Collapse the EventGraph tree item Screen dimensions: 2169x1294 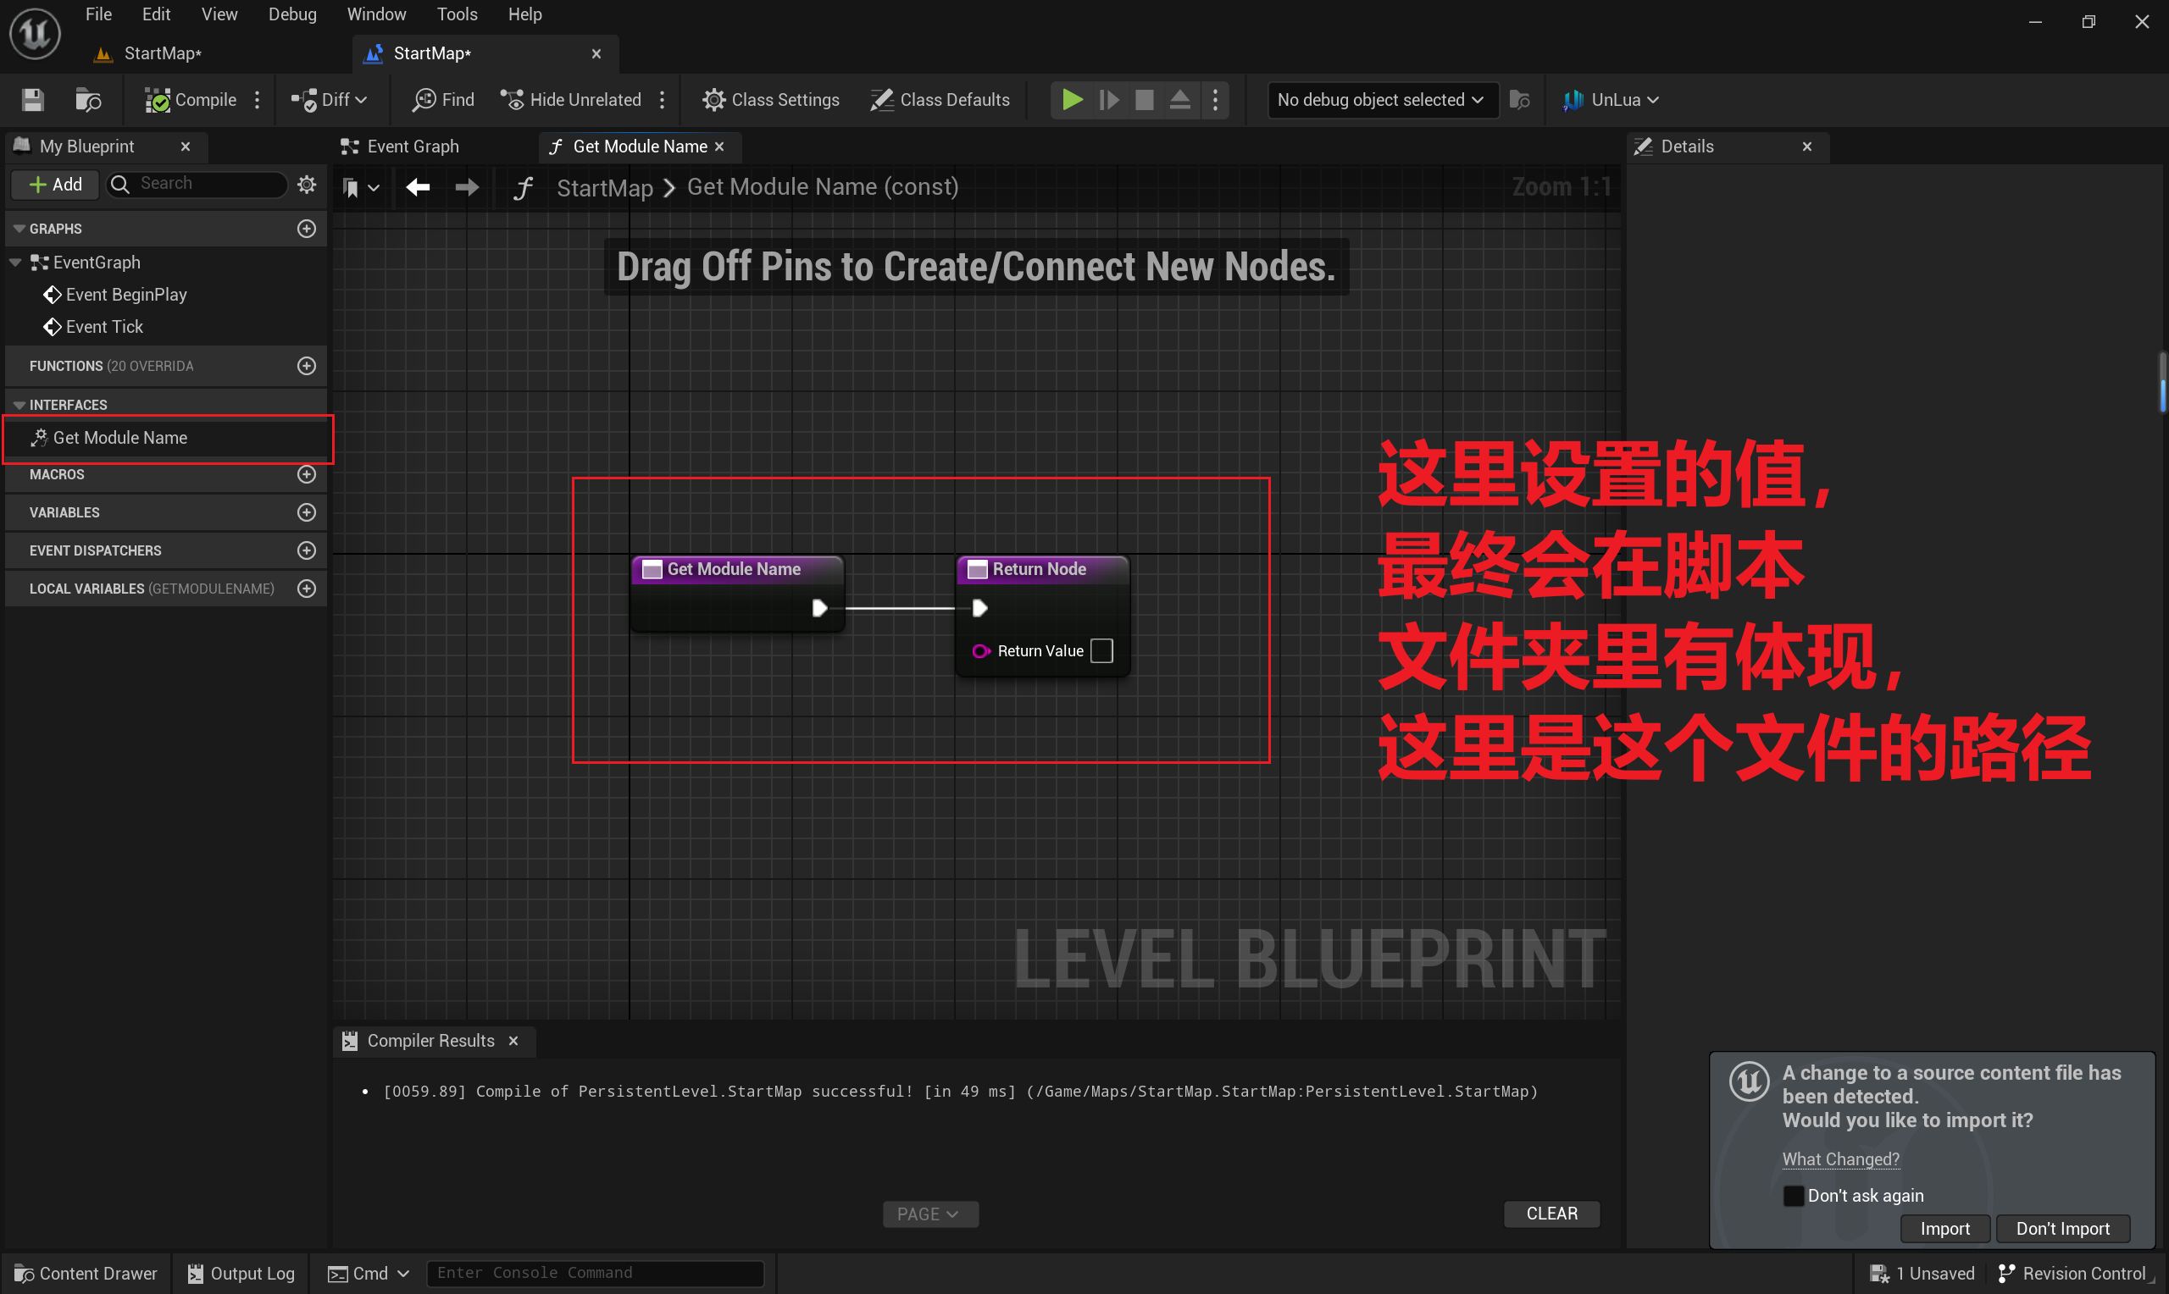coord(16,263)
